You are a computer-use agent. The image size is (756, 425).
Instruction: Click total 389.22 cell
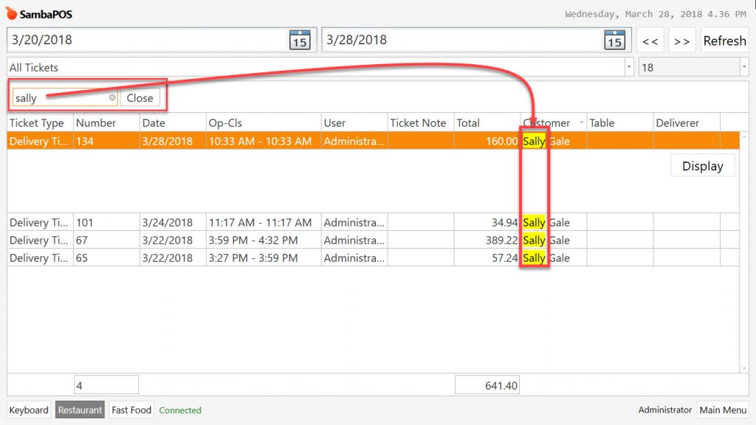pos(487,240)
